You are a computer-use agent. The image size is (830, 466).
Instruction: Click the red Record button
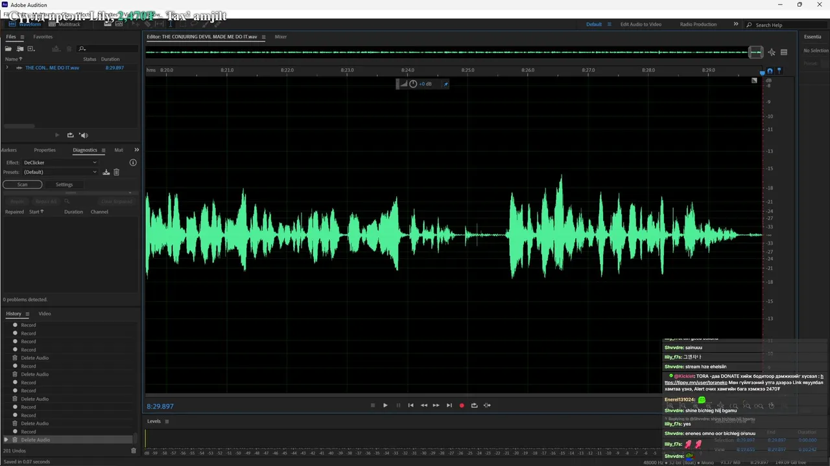coord(462,405)
